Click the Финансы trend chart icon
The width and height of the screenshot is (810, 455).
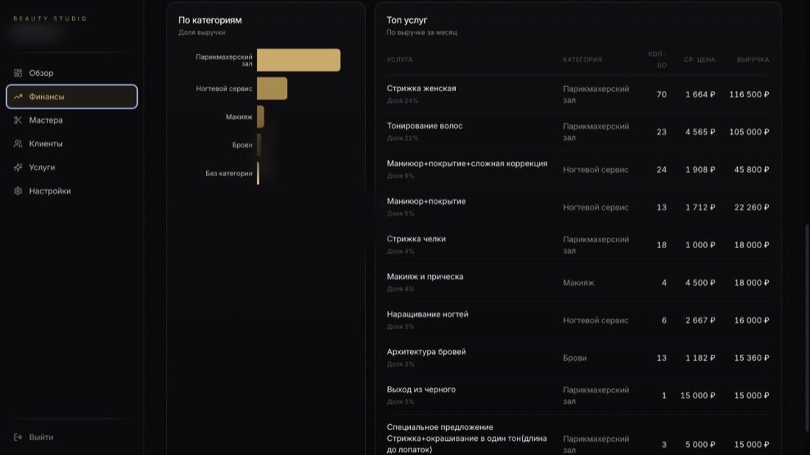coord(18,96)
